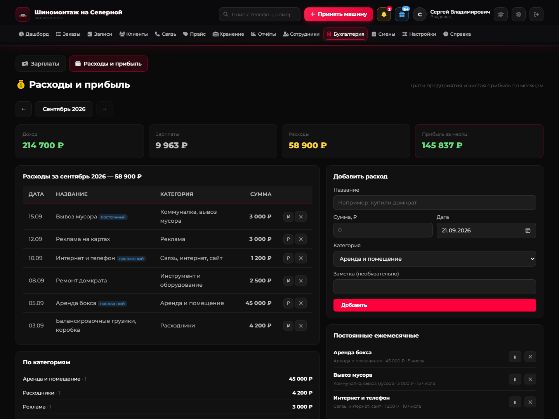Open the Настройки menu item
Viewport: 559px width, 419px height.
(419, 34)
